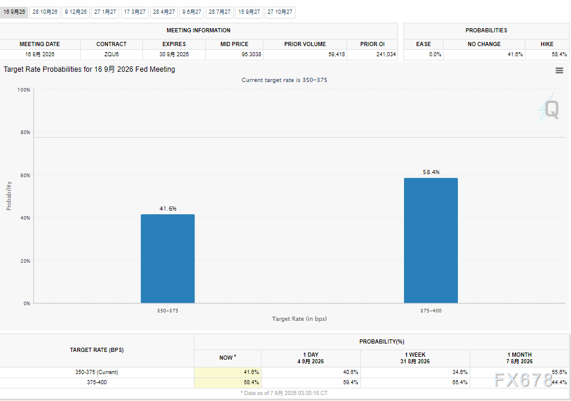The width and height of the screenshot is (571, 401).
Task: Click the MID PRICE column header
Action: click(234, 44)
